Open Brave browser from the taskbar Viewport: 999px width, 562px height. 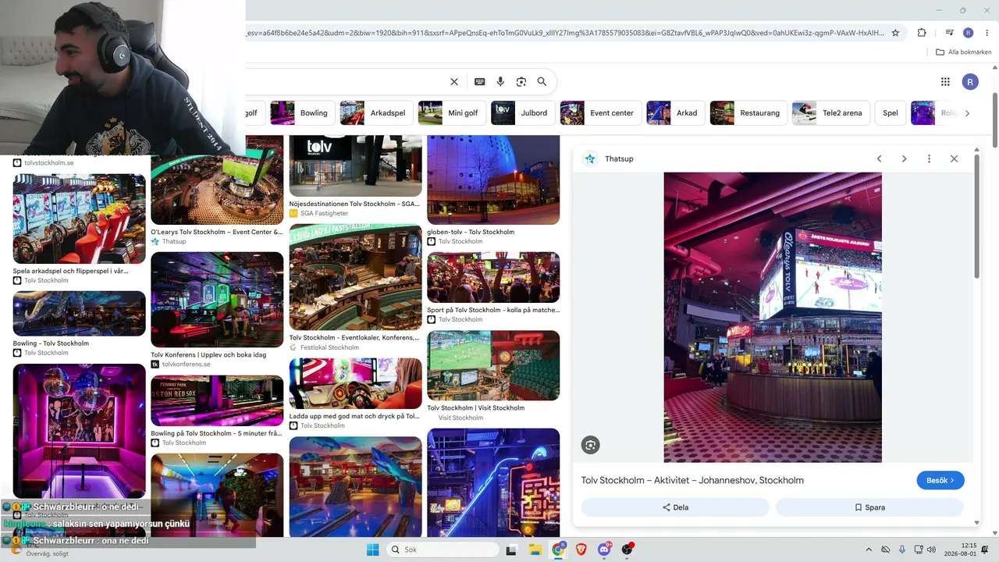click(581, 550)
